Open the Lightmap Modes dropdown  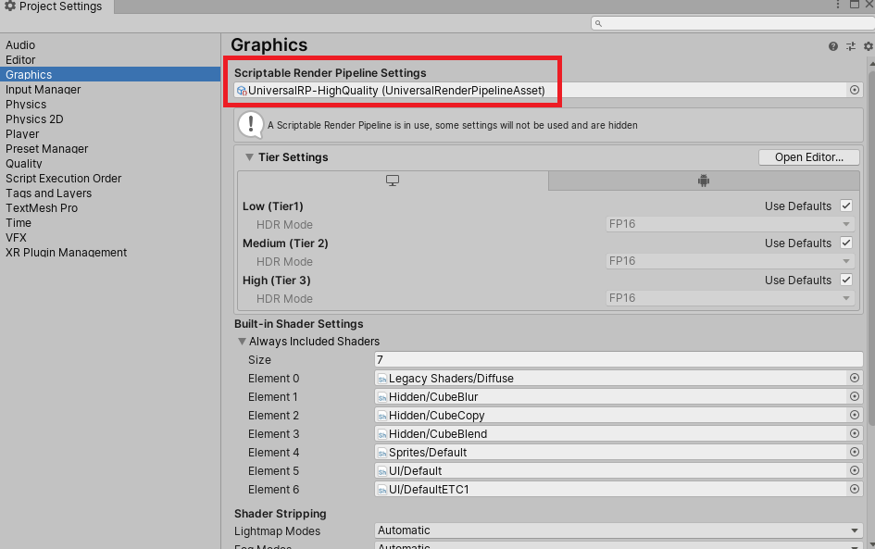pyautogui.click(x=619, y=530)
